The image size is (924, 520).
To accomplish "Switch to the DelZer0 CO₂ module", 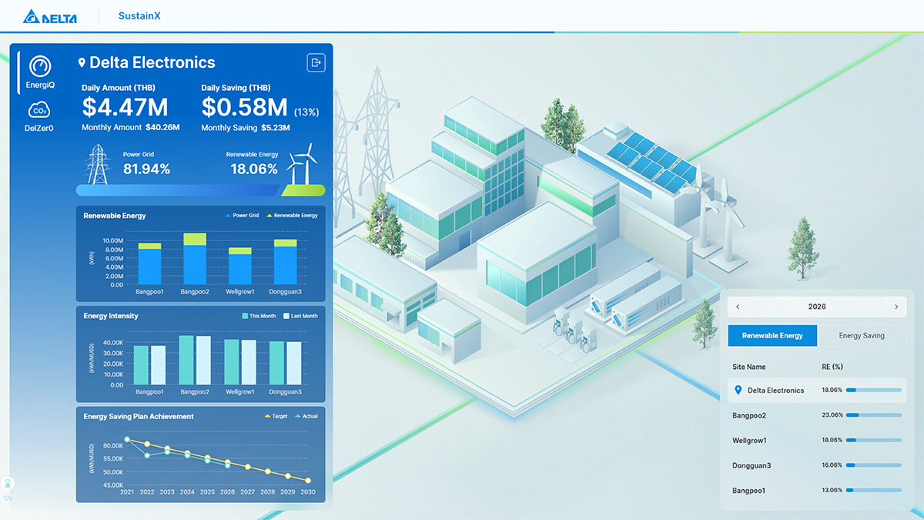I will 39,117.
